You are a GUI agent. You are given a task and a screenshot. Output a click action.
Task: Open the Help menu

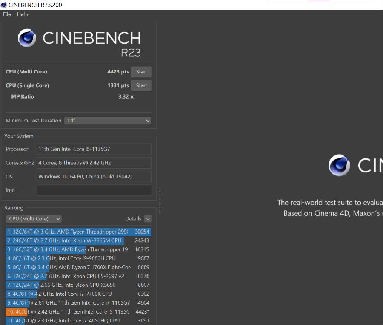(x=23, y=14)
